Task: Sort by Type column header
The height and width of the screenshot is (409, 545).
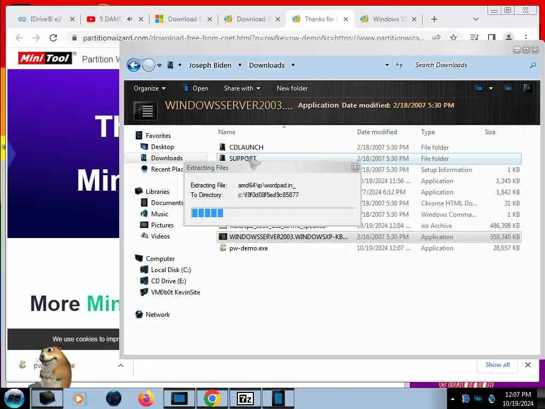Action: (x=428, y=132)
